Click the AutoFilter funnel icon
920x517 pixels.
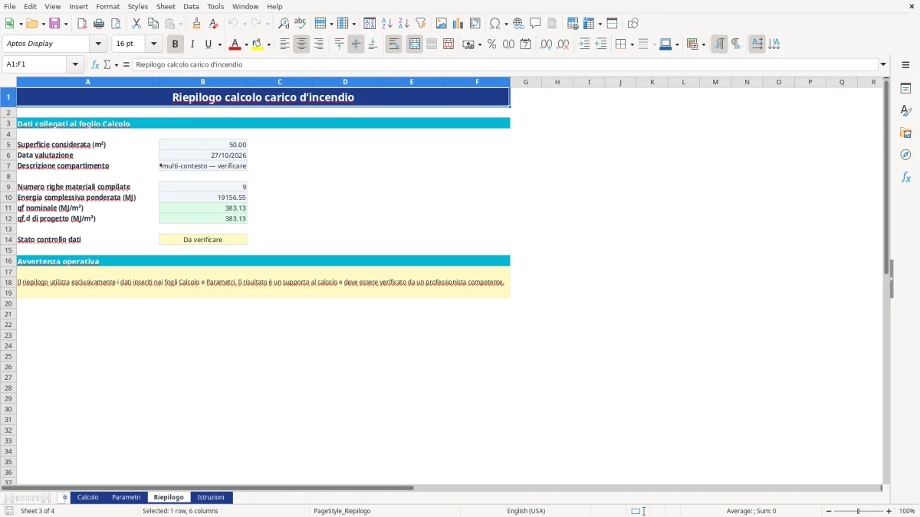coord(421,24)
